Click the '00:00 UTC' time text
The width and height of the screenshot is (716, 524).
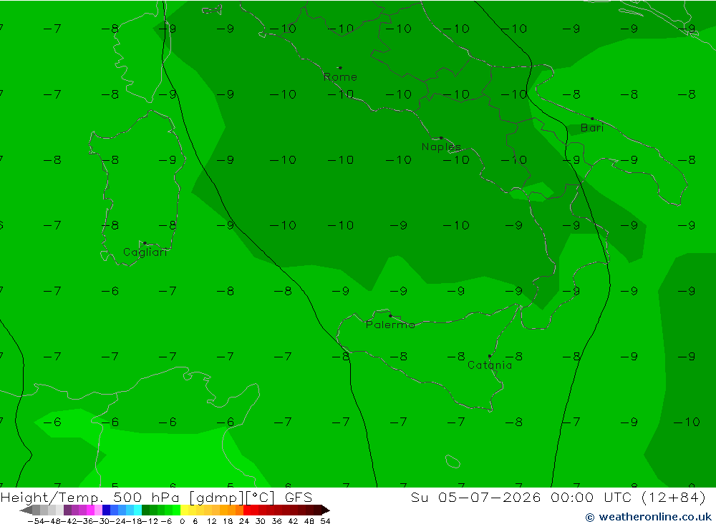coord(592,497)
